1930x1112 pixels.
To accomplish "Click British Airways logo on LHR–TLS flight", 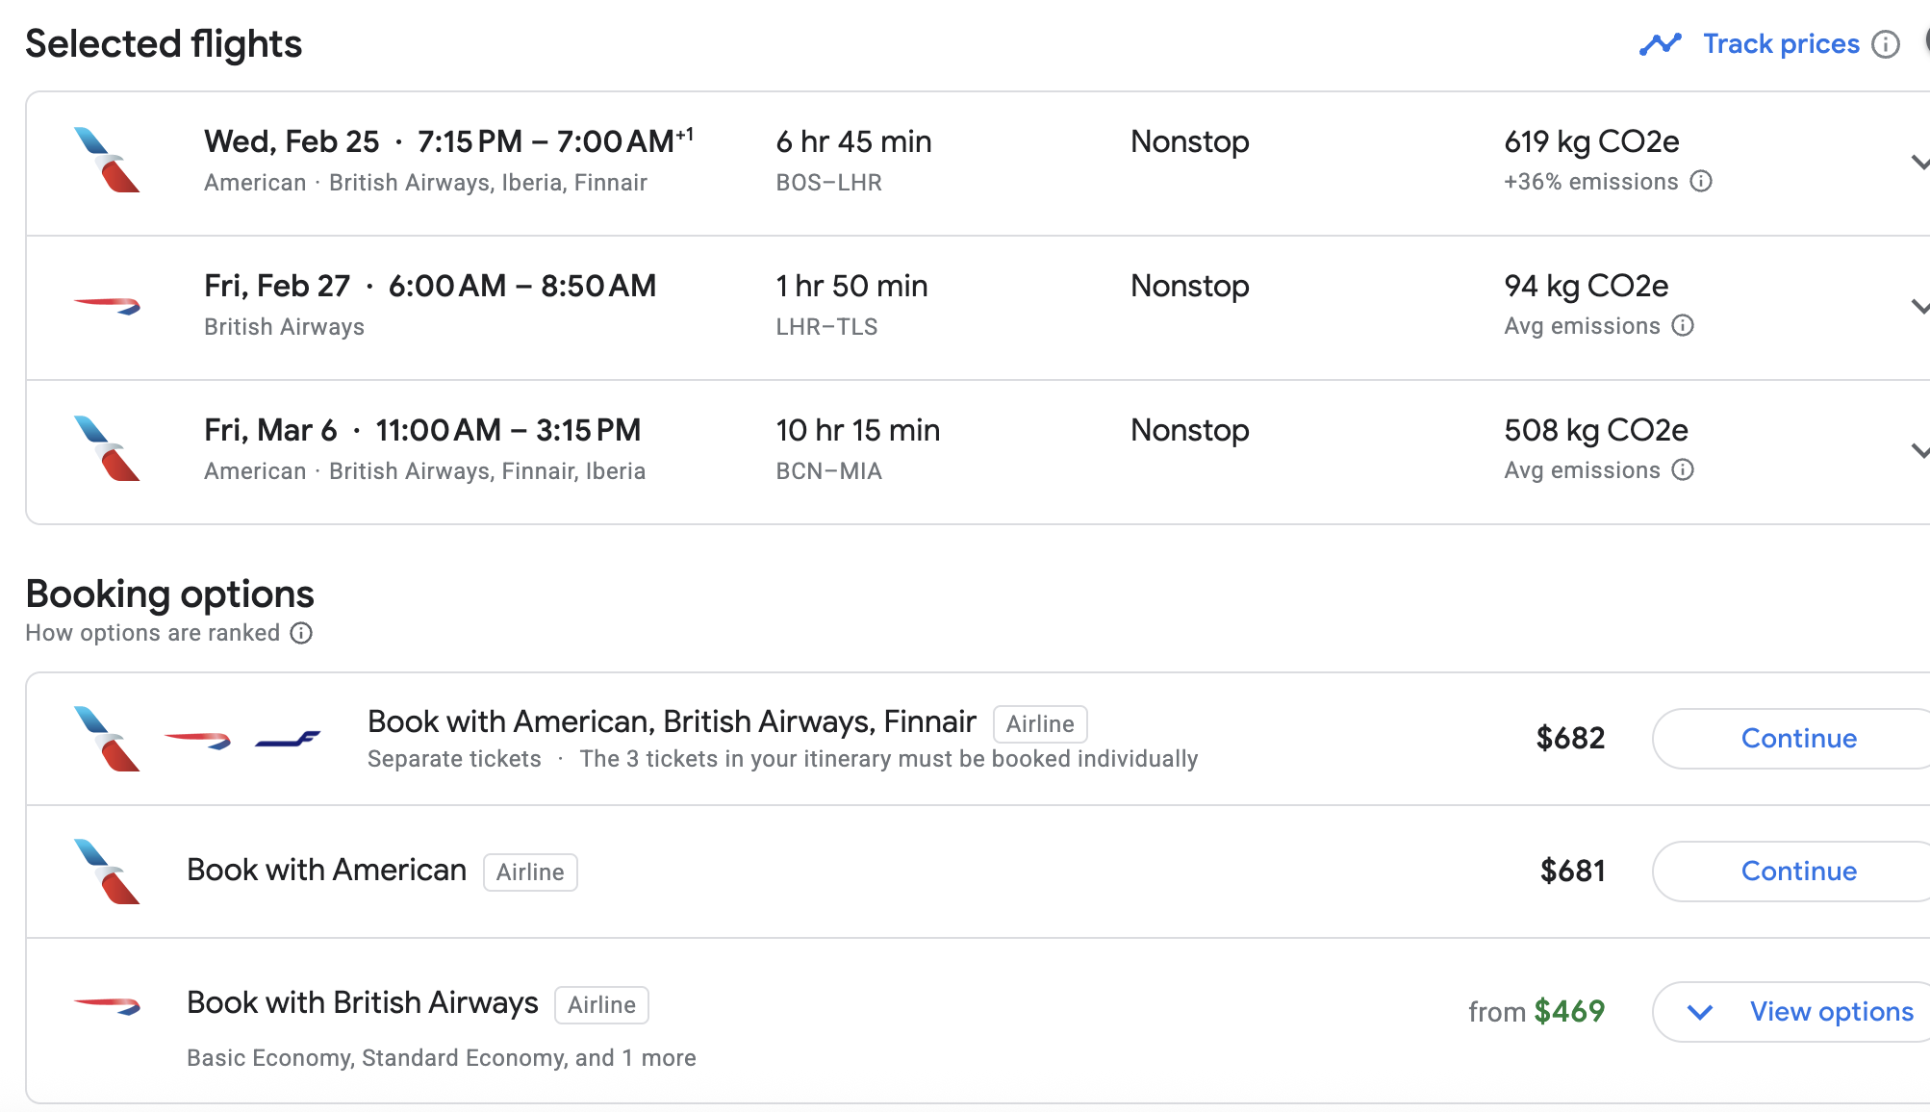I will click(107, 306).
